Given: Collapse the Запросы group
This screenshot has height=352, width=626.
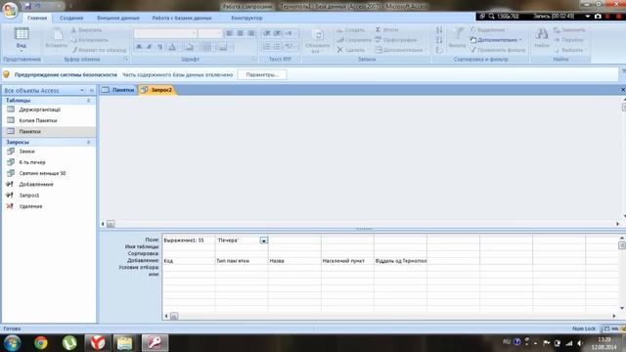Looking at the screenshot, I should tap(89, 142).
